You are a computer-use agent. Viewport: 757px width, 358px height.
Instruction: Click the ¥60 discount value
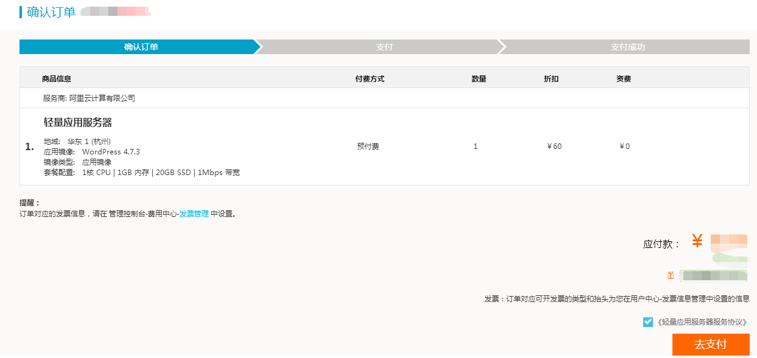pyautogui.click(x=554, y=146)
